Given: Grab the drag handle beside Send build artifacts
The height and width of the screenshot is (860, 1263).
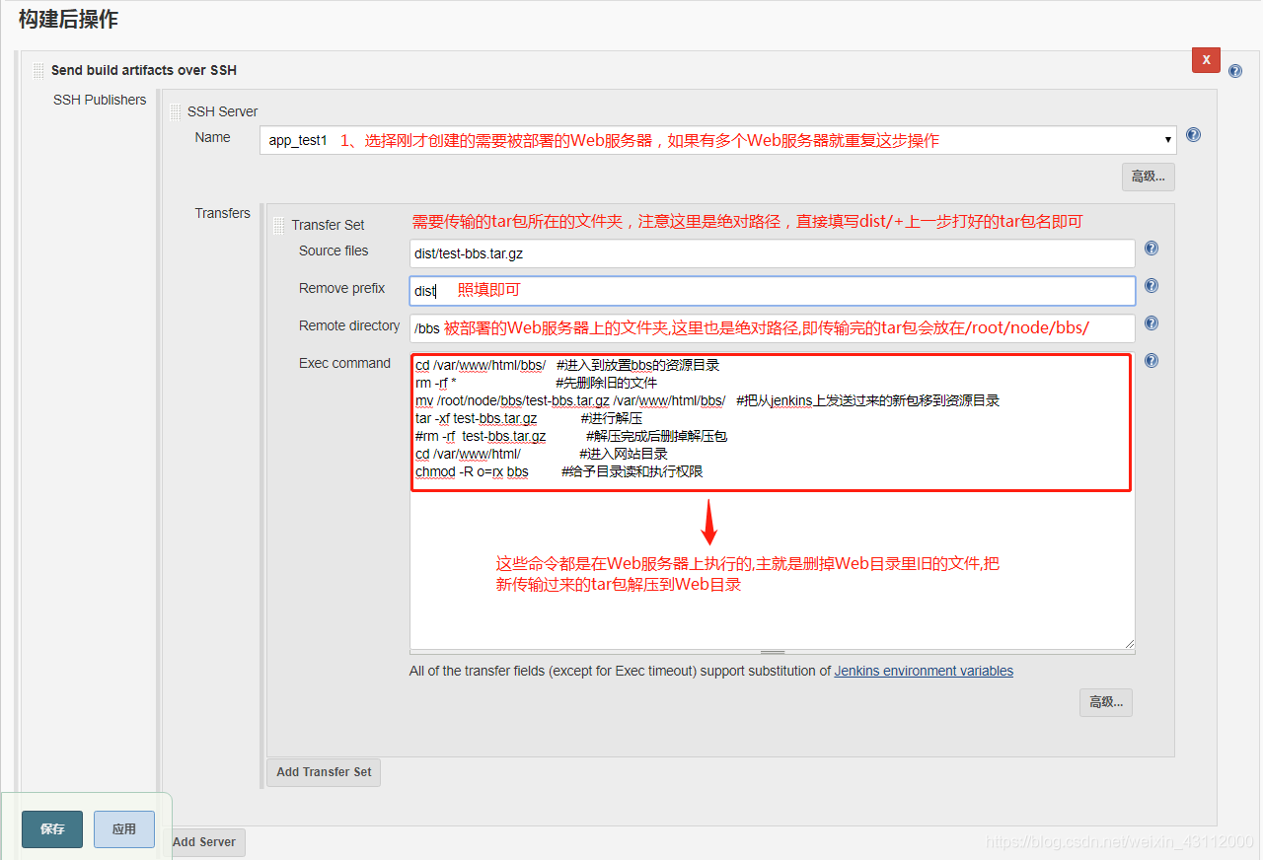Looking at the screenshot, I should [x=38, y=70].
